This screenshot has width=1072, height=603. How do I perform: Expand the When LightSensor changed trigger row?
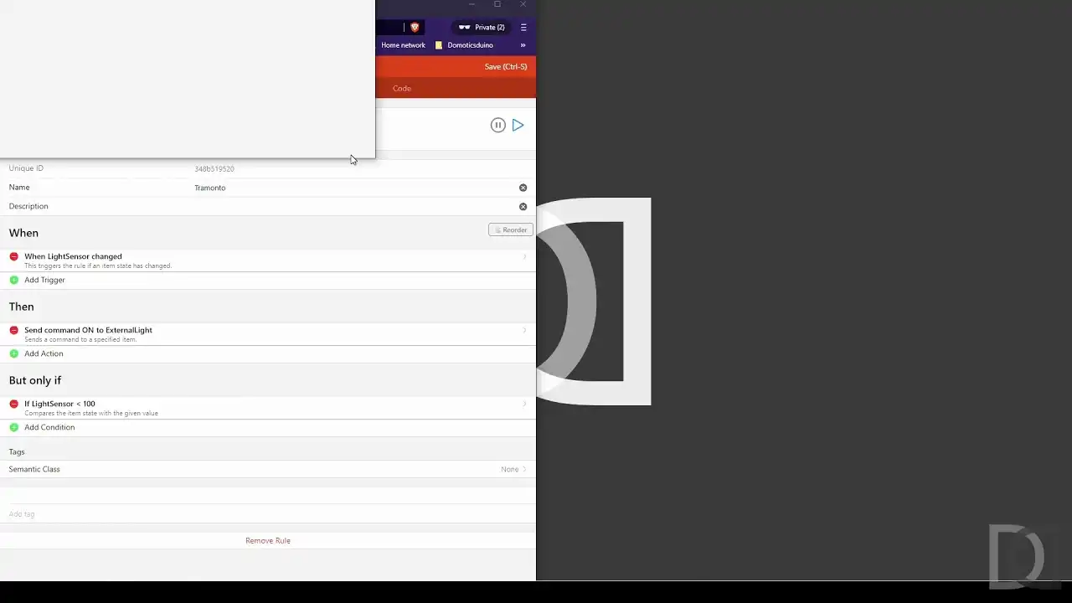tap(268, 260)
